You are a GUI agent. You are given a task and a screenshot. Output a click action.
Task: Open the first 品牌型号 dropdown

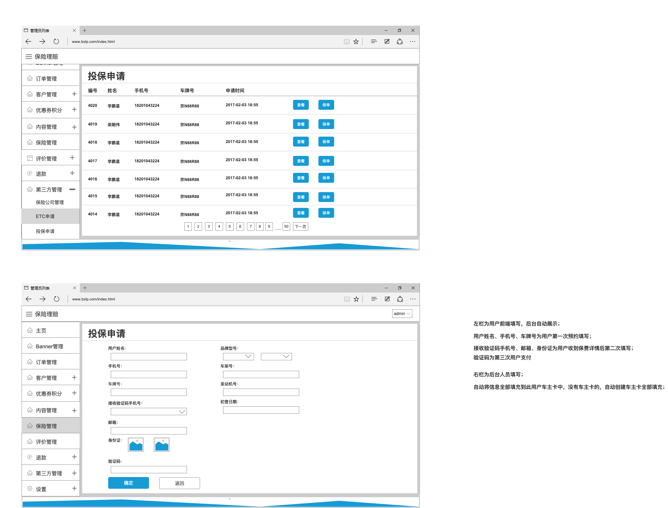click(239, 356)
